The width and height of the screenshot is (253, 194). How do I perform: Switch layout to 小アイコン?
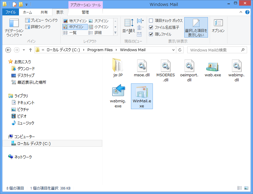tap(99, 27)
